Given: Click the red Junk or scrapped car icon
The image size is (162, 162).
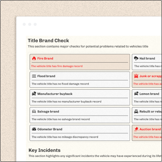Looking at the screenshot, I should 136,76.
